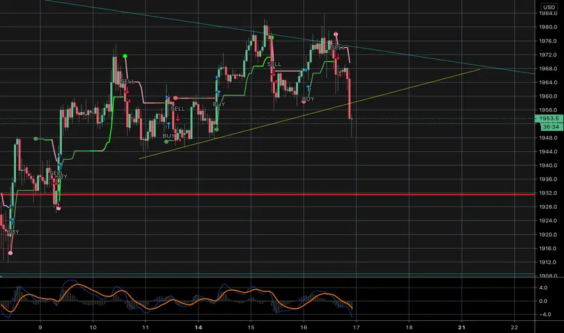Click the green dot marker near 1972
The image size is (564, 333).
(x=125, y=56)
